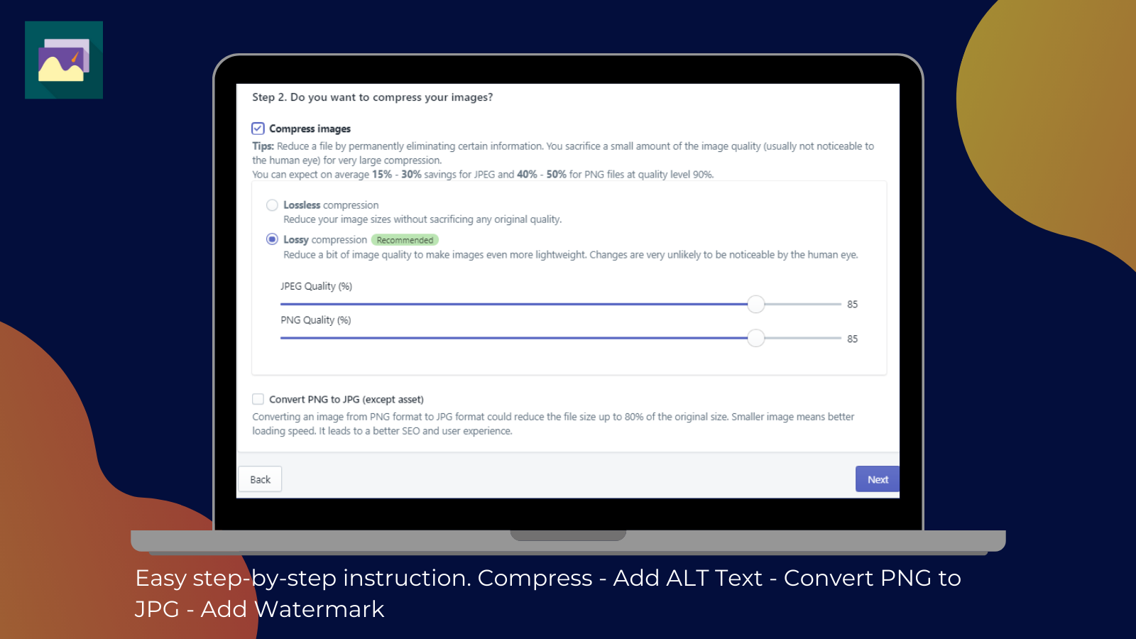Image resolution: width=1136 pixels, height=639 pixels.
Task: Click the Recommended badge next to Lossy
Action: 405,240
